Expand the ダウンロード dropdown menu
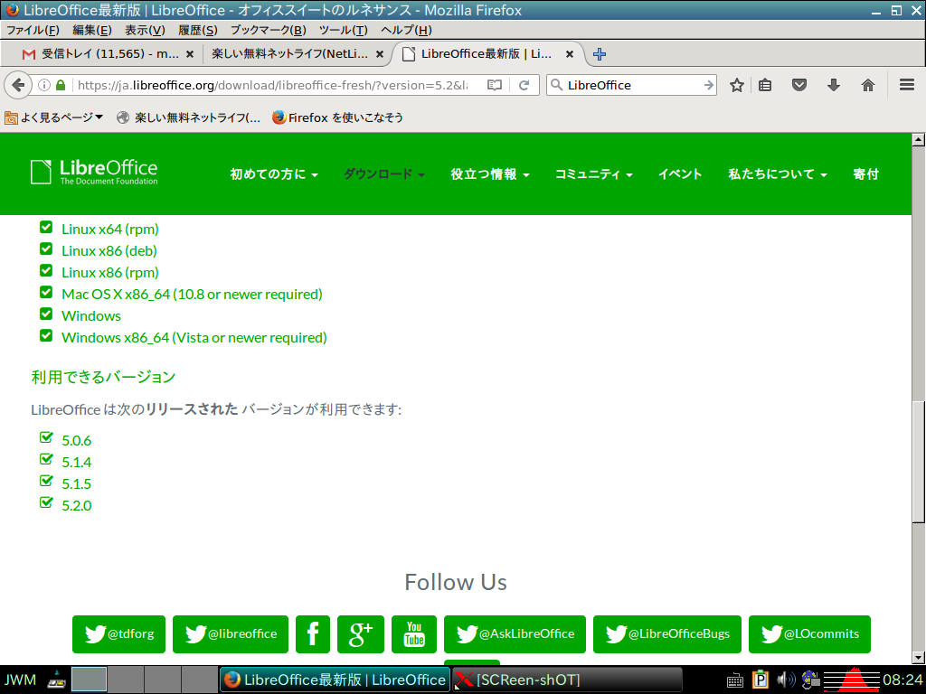The image size is (926, 694). click(383, 174)
